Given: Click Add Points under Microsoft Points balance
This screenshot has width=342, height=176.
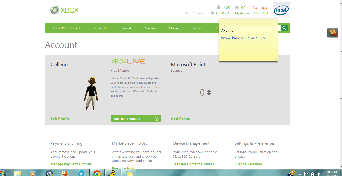Looking at the screenshot, I should (x=180, y=119).
